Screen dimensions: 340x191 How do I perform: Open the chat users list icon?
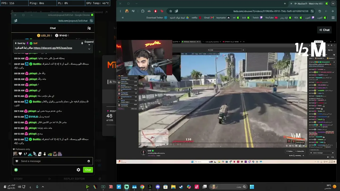pos(89,28)
